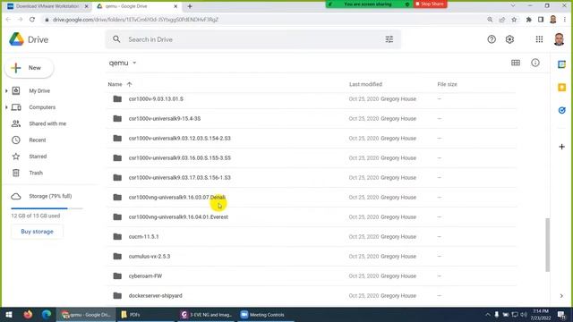This screenshot has height=322, width=573.
Task: Open Computers in sidebar
Action: tap(42, 107)
